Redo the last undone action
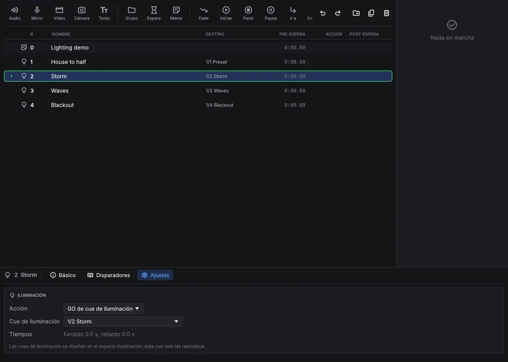 pyautogui.click(x=338, y=13)
